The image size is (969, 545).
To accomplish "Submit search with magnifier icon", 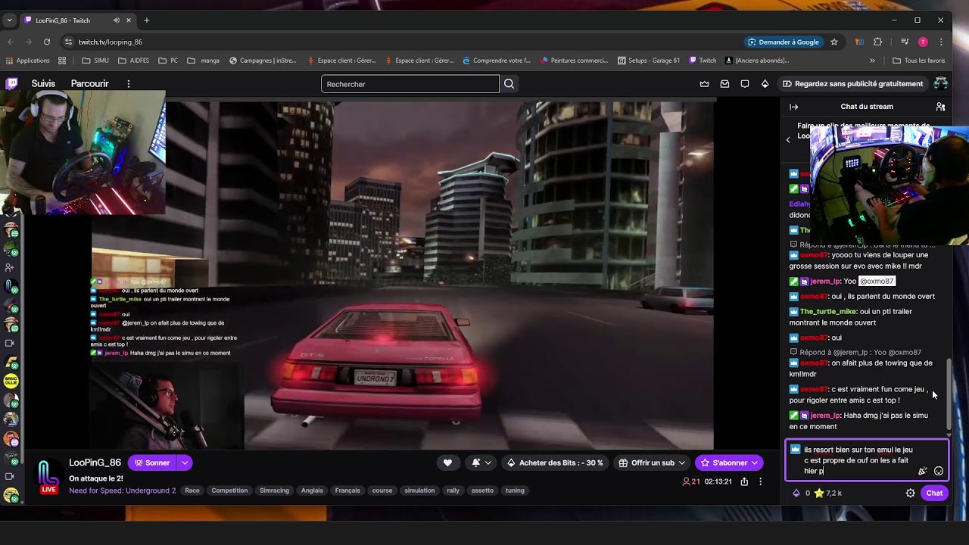I will [509, 84].
